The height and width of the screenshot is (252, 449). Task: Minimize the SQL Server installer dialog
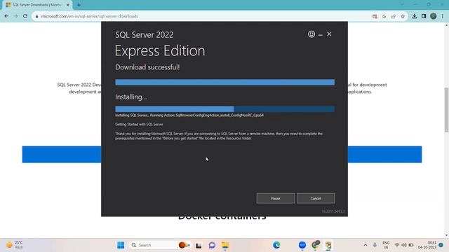pos(321,34)
